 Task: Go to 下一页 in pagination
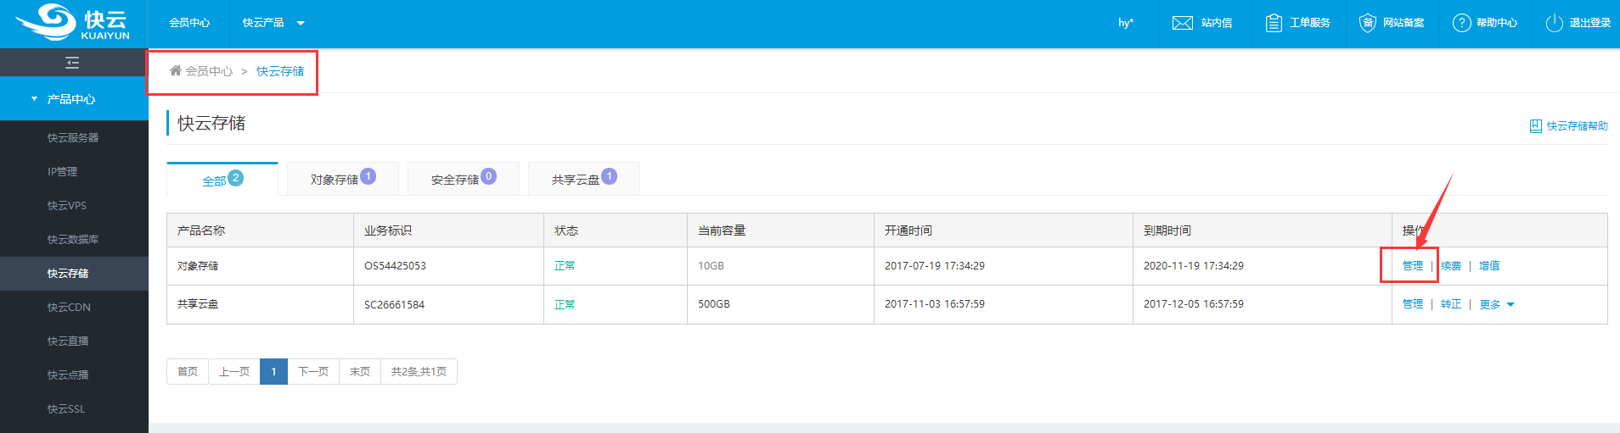(x=312, y=372)
